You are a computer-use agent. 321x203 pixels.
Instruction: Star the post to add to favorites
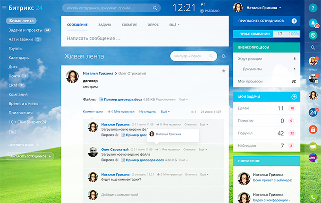pos(224,71)
